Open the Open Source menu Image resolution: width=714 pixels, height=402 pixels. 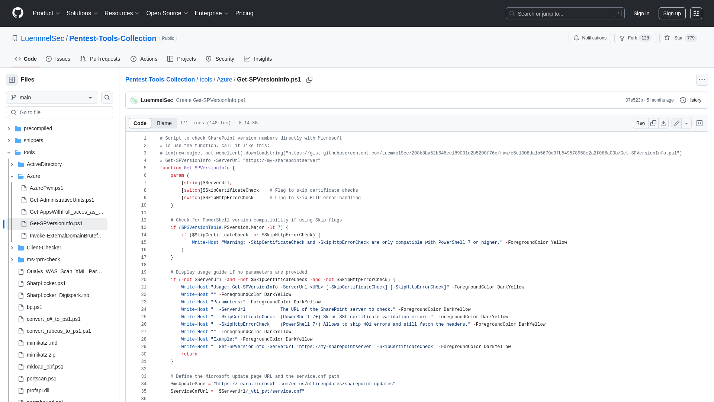click(x=167, y=13)
